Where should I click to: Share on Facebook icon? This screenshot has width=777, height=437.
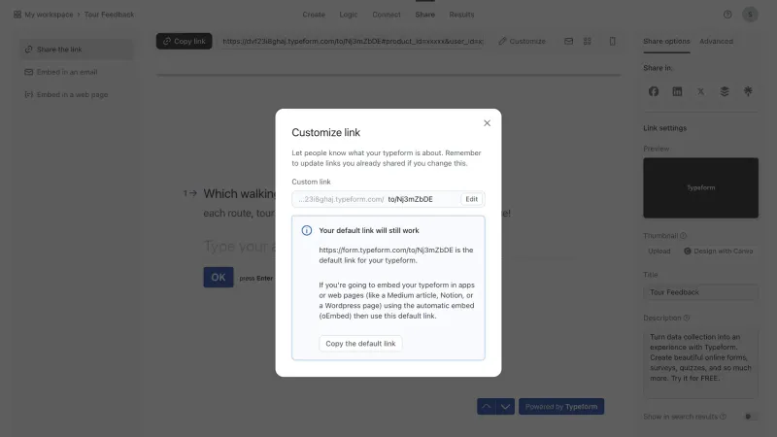click(654, 91)
